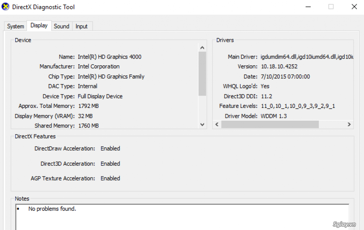Image resolution: width=364 pixels, height=230 pixels.
Task: Click the WHQL Logo'd value "Yes"
Action: (x=265, y=86)
